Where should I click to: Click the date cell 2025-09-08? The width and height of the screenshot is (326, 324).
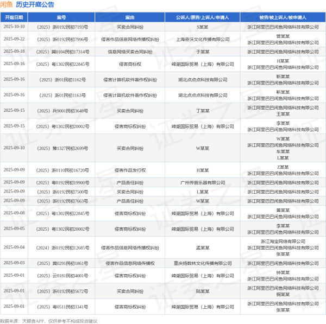click(14, 213)
